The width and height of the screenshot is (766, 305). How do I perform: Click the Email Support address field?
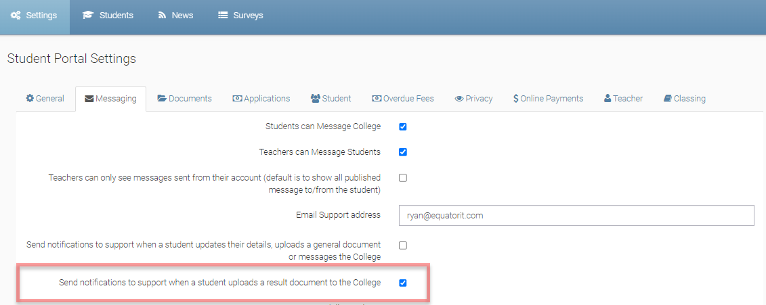[576, 216]
